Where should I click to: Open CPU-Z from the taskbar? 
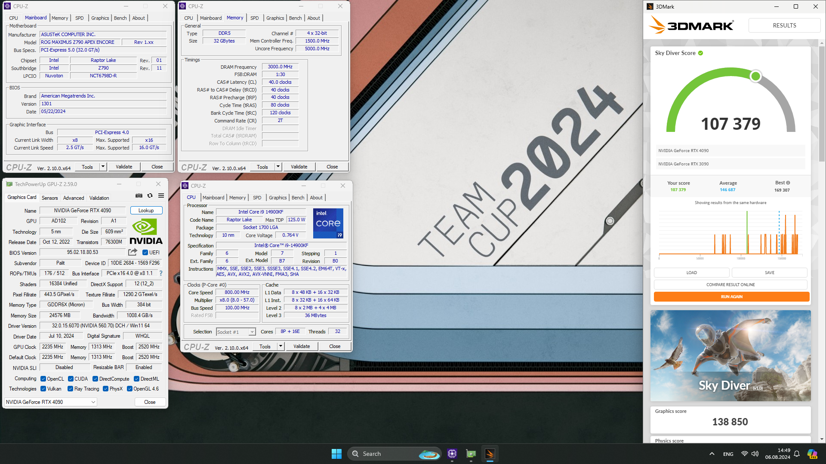(452, 454)
